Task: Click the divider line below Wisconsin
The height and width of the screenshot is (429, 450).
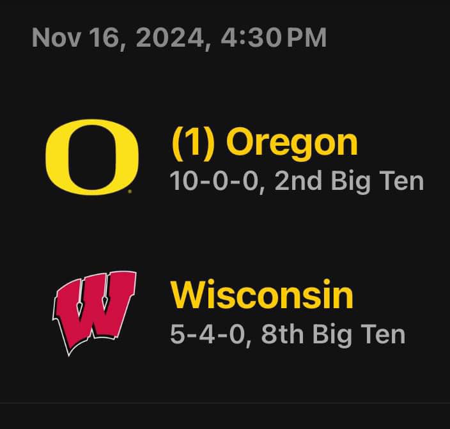Action: [x=225, y=403]
